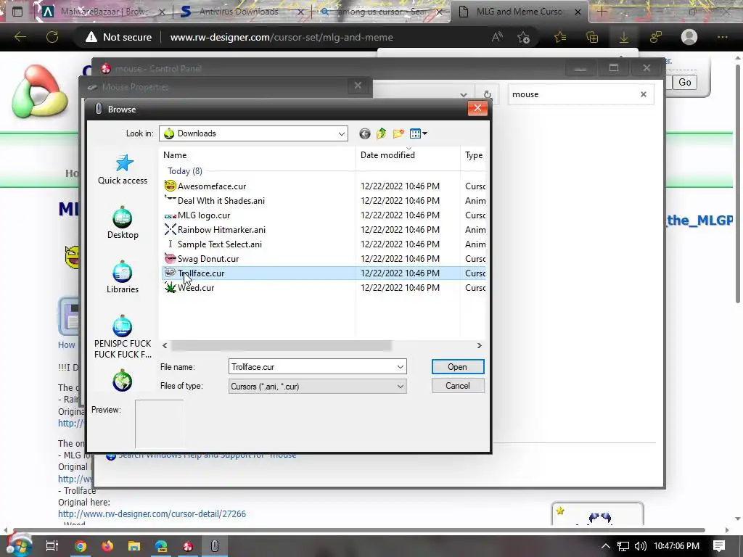Viewport: 743px width, 557px height.
Task: Open the browser profile avatar
Action: pyautogui.click(x=689, y=37)
